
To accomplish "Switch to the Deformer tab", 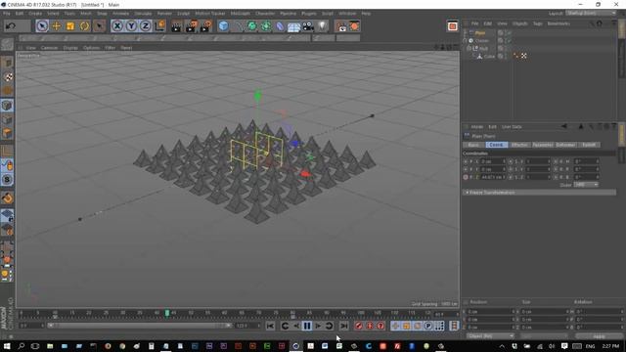I will point(565,145).
